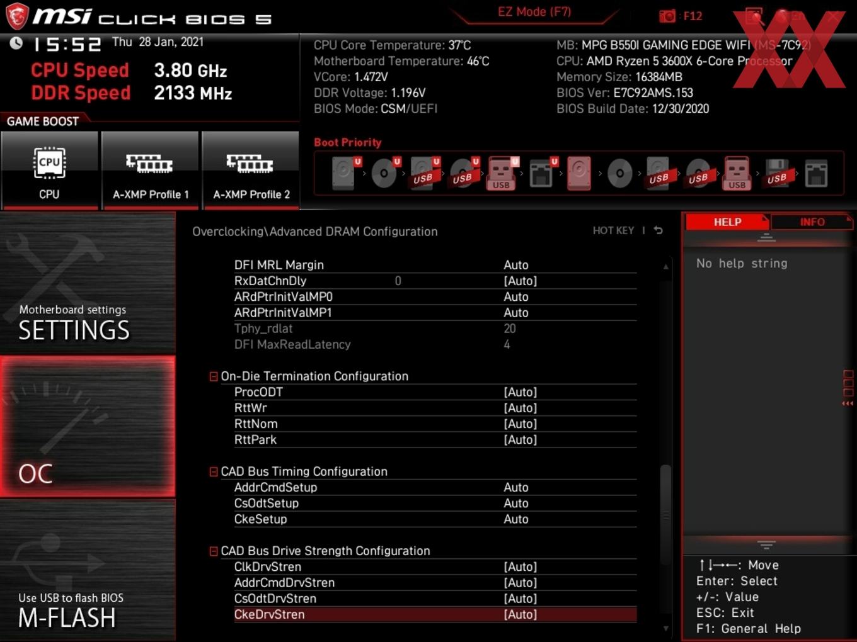Select the highlighted legacy hard disk boot icon
Screen dimensions: 857x642
point(579,173)
